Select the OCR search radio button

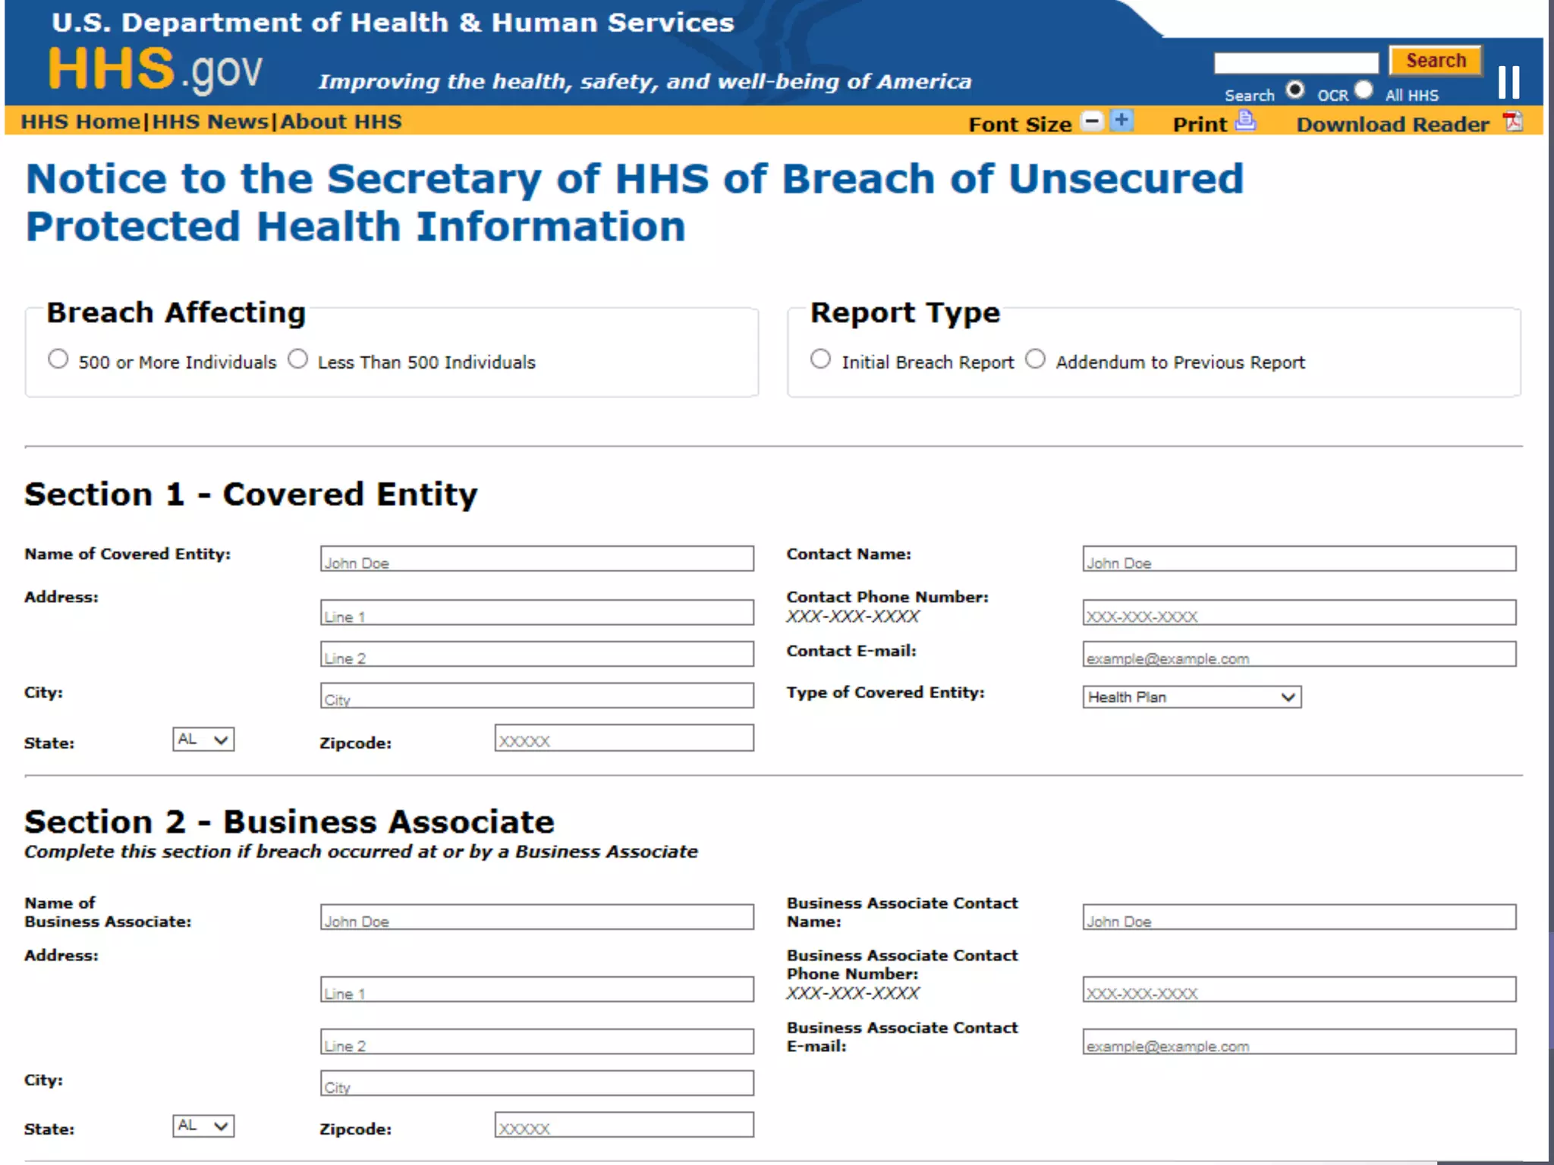coord(1295,90)
